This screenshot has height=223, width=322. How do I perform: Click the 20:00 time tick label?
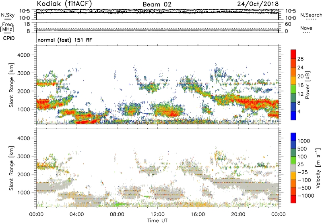pos(238,215)
